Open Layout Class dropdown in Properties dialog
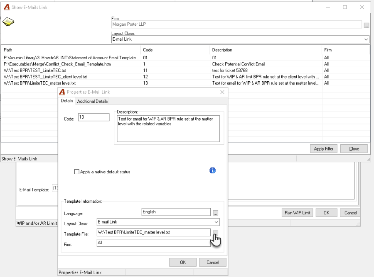Screen dimensions: 374x277 coord(216,222)
